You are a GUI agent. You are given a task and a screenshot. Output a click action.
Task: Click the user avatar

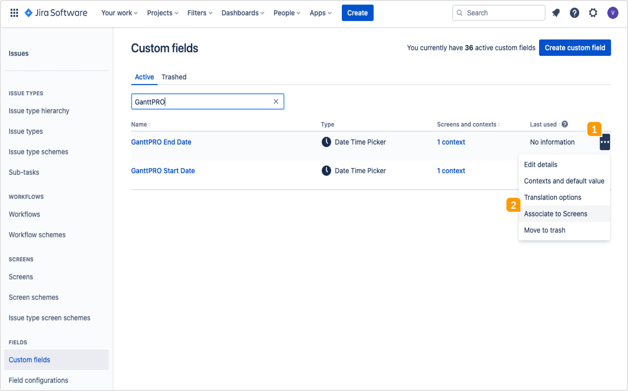click(x=613, y=13)
